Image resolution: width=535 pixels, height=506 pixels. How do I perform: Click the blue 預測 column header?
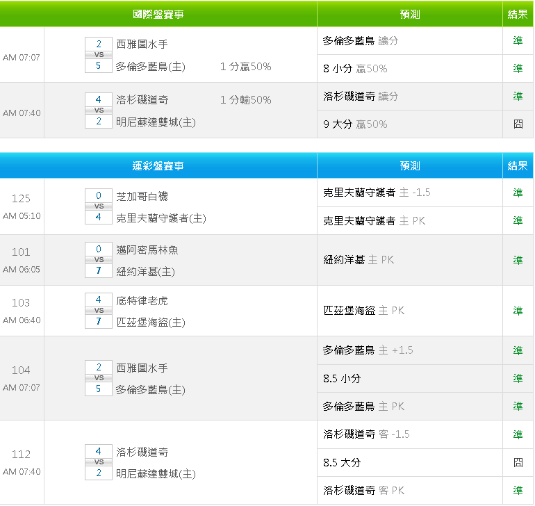(x=410, y=165)
